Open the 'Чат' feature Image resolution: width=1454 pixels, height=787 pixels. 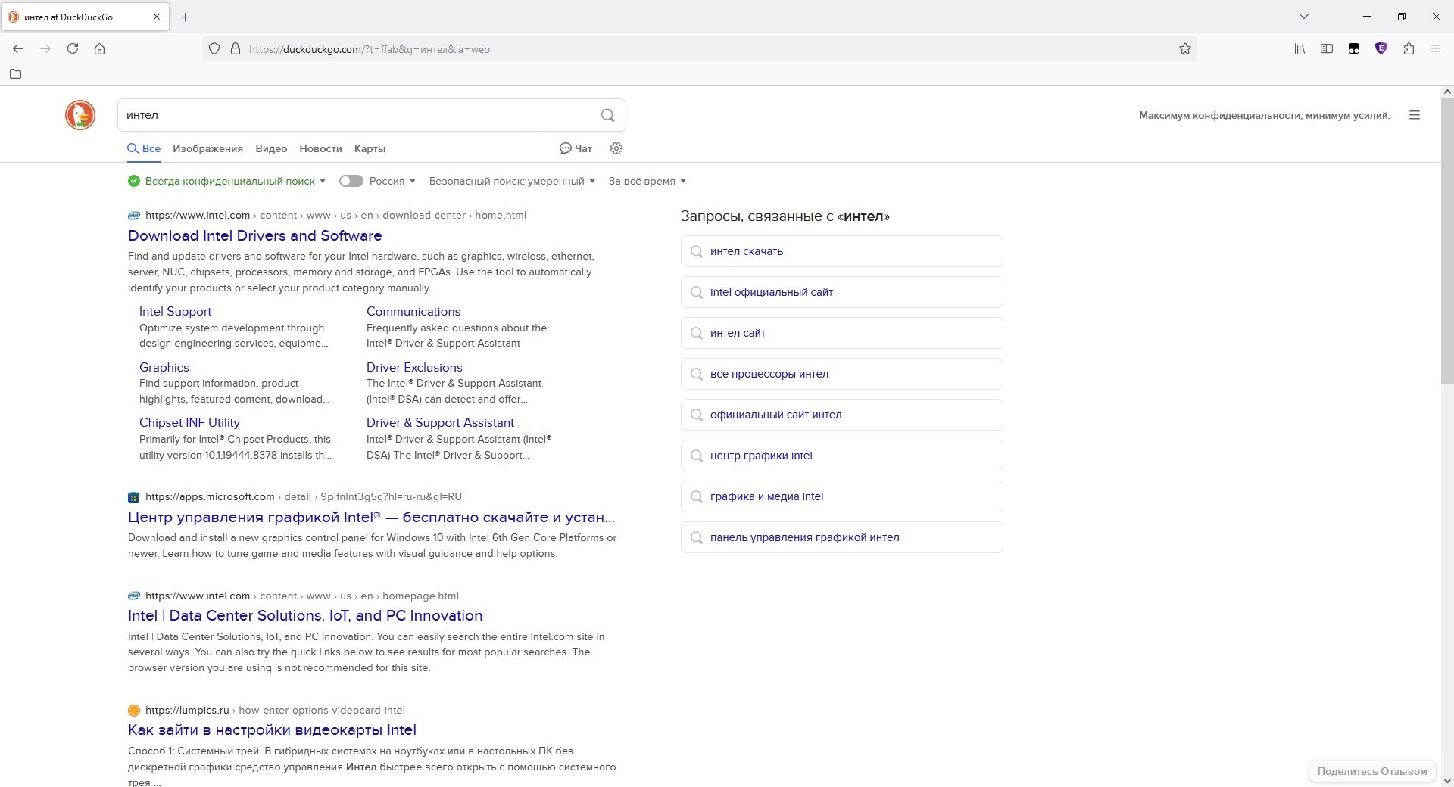pos(576,148)
